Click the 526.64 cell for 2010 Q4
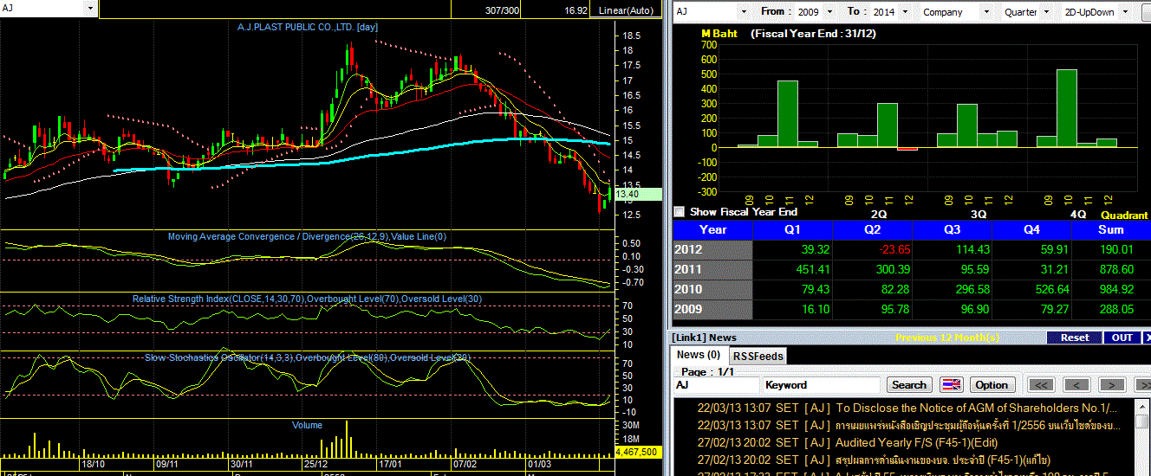Screen dimensions: 1151x476 point(1031,290)
